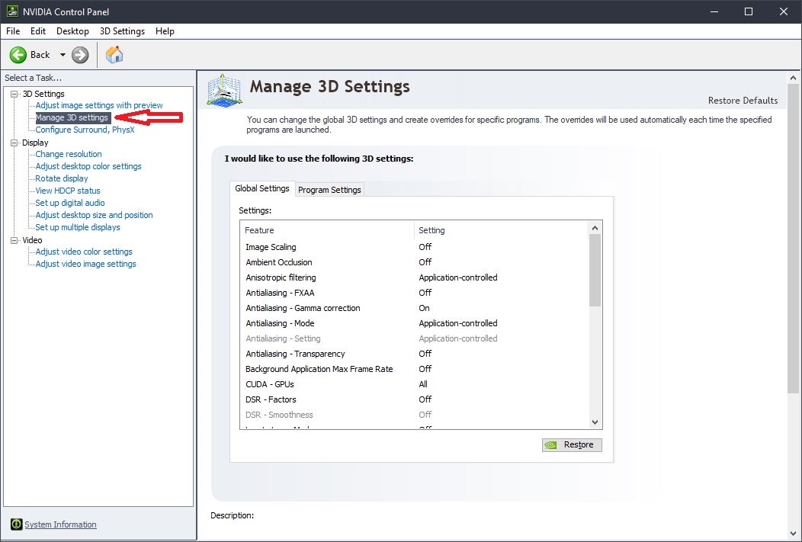Switch to the Program Settings tab
The image size is (802, 542).
pyautogui.click(x=329, y=189)
